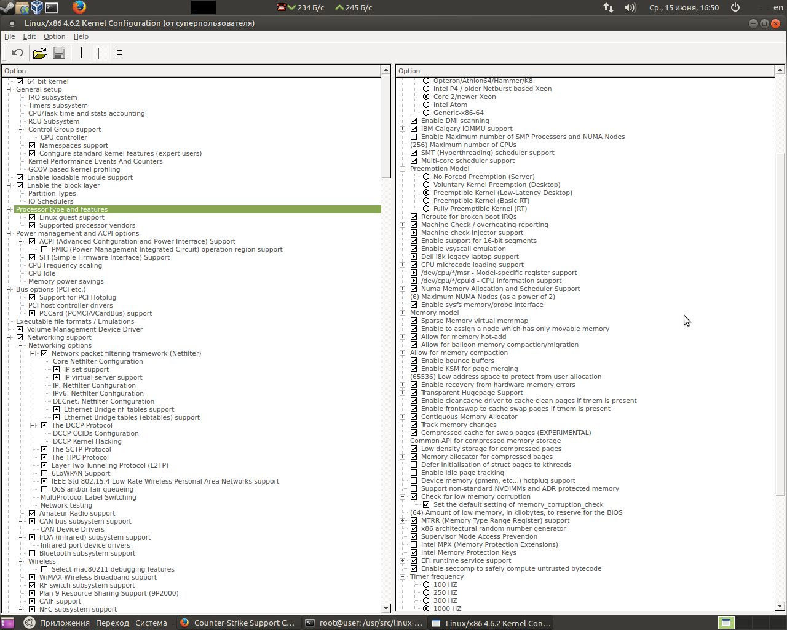Open the Help menu
The width and height of the screenshot is (787, 630).
pos(81,36)
